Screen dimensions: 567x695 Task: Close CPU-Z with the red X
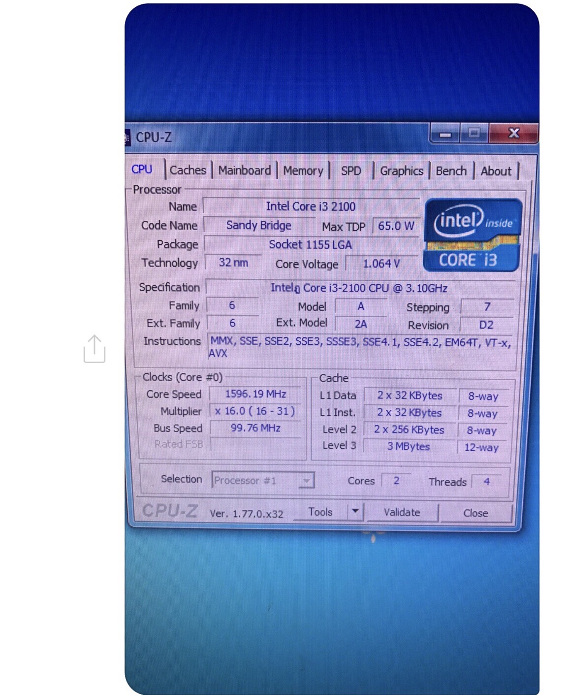point(513,133)
